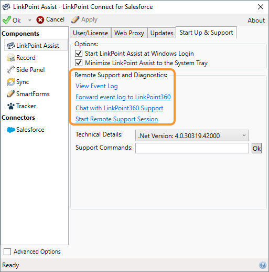Image resolution: width=269 pixels, height=272 pixels.
Task: Select the Sync component label
Action: coord(23,82)
